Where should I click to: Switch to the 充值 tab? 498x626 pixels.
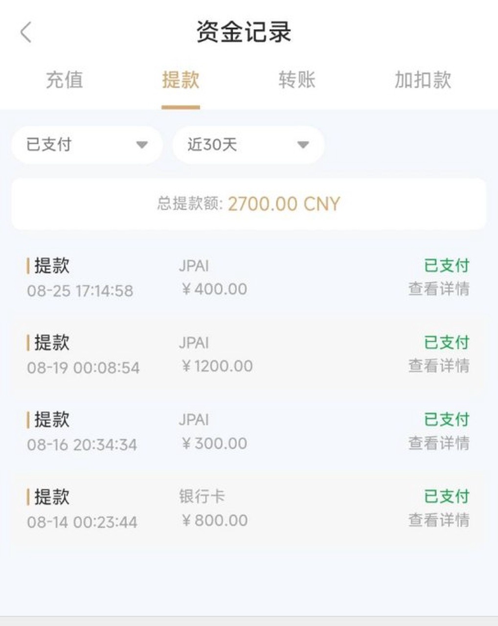[x=64, y=80]
